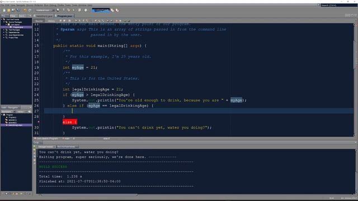Open the Members dropdown in the Navigator
This screenshot has width=358, height=201.
point(8,112)
